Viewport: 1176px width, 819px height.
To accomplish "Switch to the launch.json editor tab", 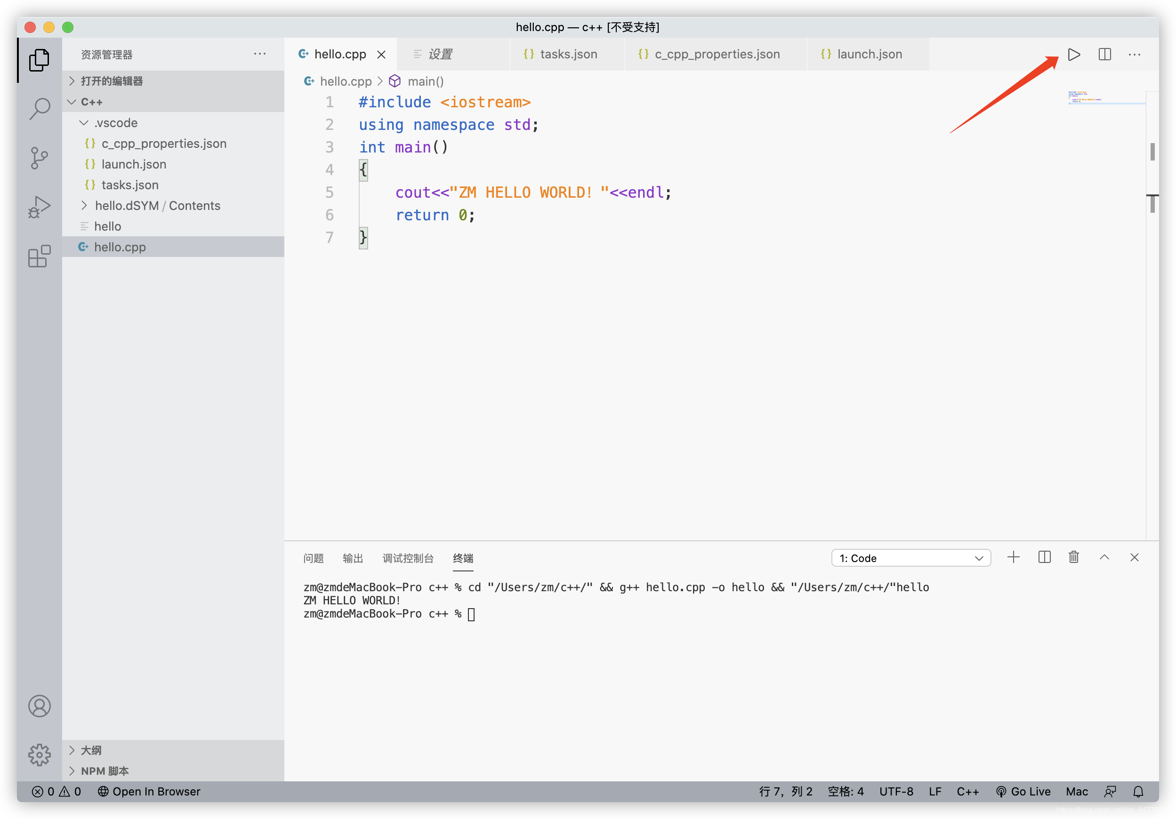I will pyautogui.click(x=868, y=54).
